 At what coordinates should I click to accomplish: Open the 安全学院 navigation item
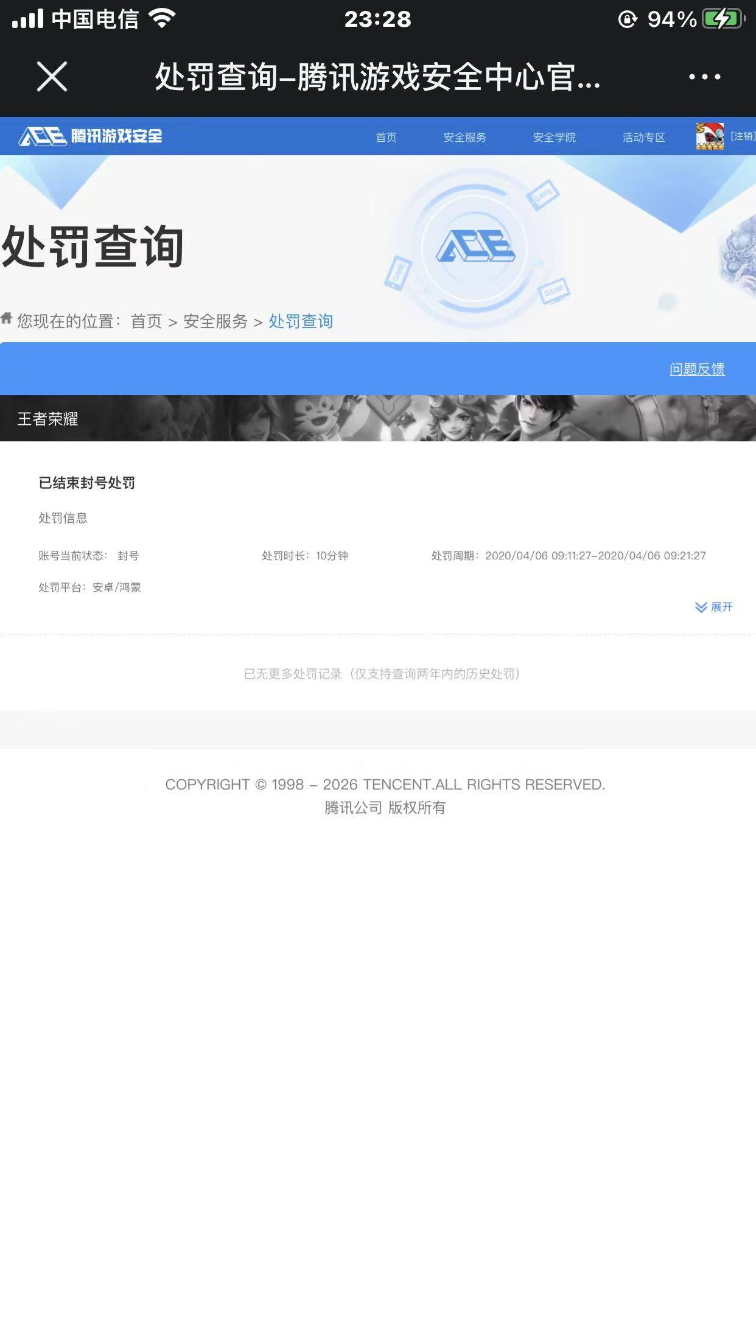[554, 137]
